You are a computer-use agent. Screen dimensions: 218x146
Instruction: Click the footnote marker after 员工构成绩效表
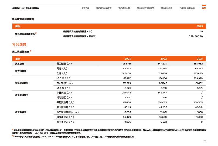click(30, 51)
